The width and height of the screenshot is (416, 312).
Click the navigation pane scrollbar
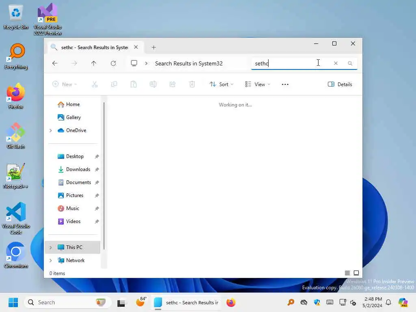click(104, 175)
